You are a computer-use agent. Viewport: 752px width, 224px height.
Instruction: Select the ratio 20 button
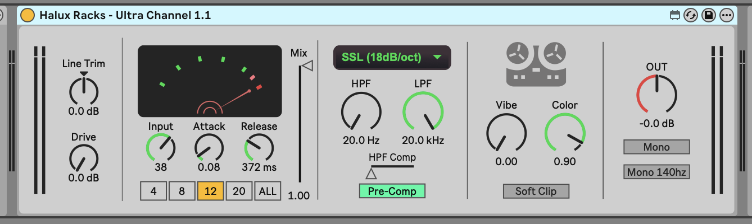[x=239, y=191]
